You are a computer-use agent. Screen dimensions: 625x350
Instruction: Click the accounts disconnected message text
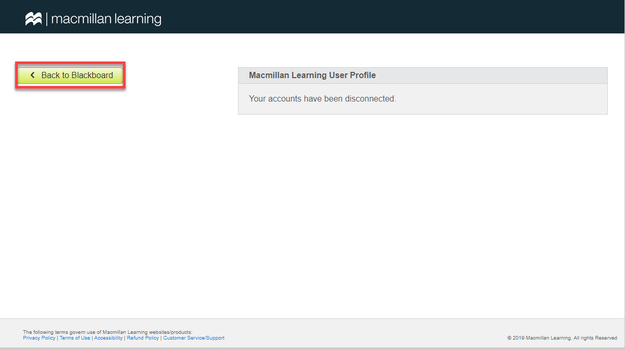tap(323, 98)
